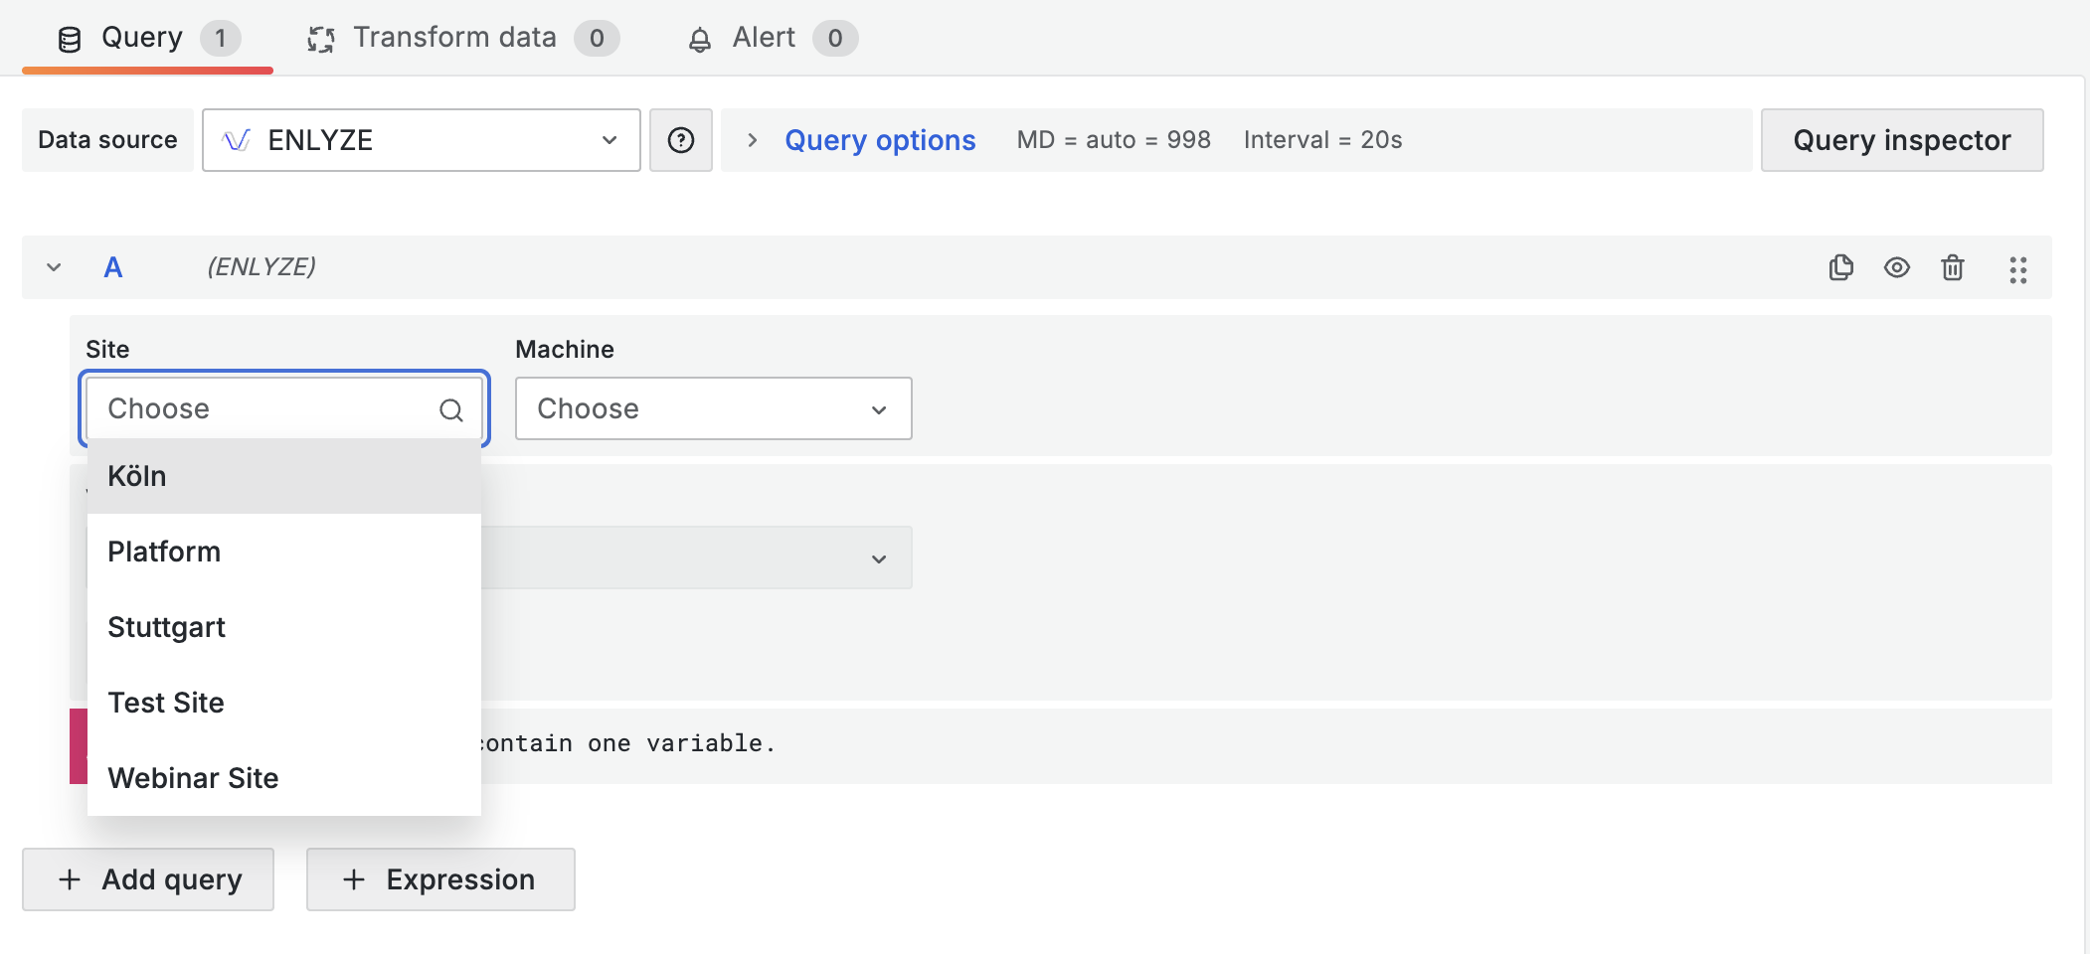Viewport: 2090px width, 954px height.
Task: Open the Machine dropdown
Action: pos(713,408)
